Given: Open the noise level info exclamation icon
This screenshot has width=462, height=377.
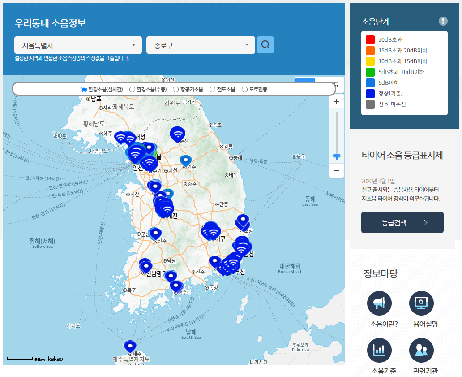Looking at the screenshot, I should pos(443,21).
